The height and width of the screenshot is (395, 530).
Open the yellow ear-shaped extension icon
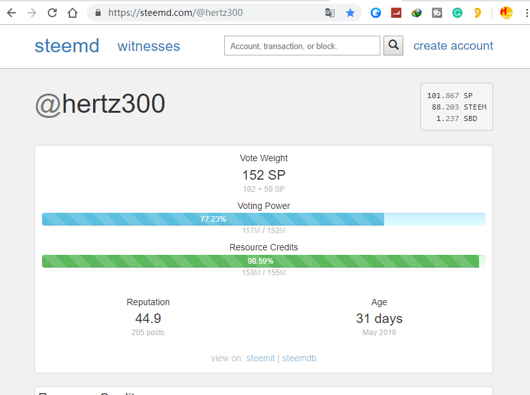point(477,13)
